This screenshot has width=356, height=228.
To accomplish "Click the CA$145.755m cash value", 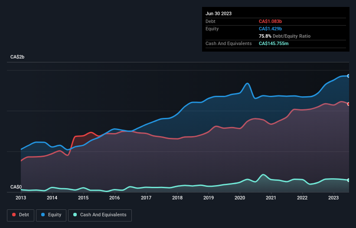I will click(274, 43).
